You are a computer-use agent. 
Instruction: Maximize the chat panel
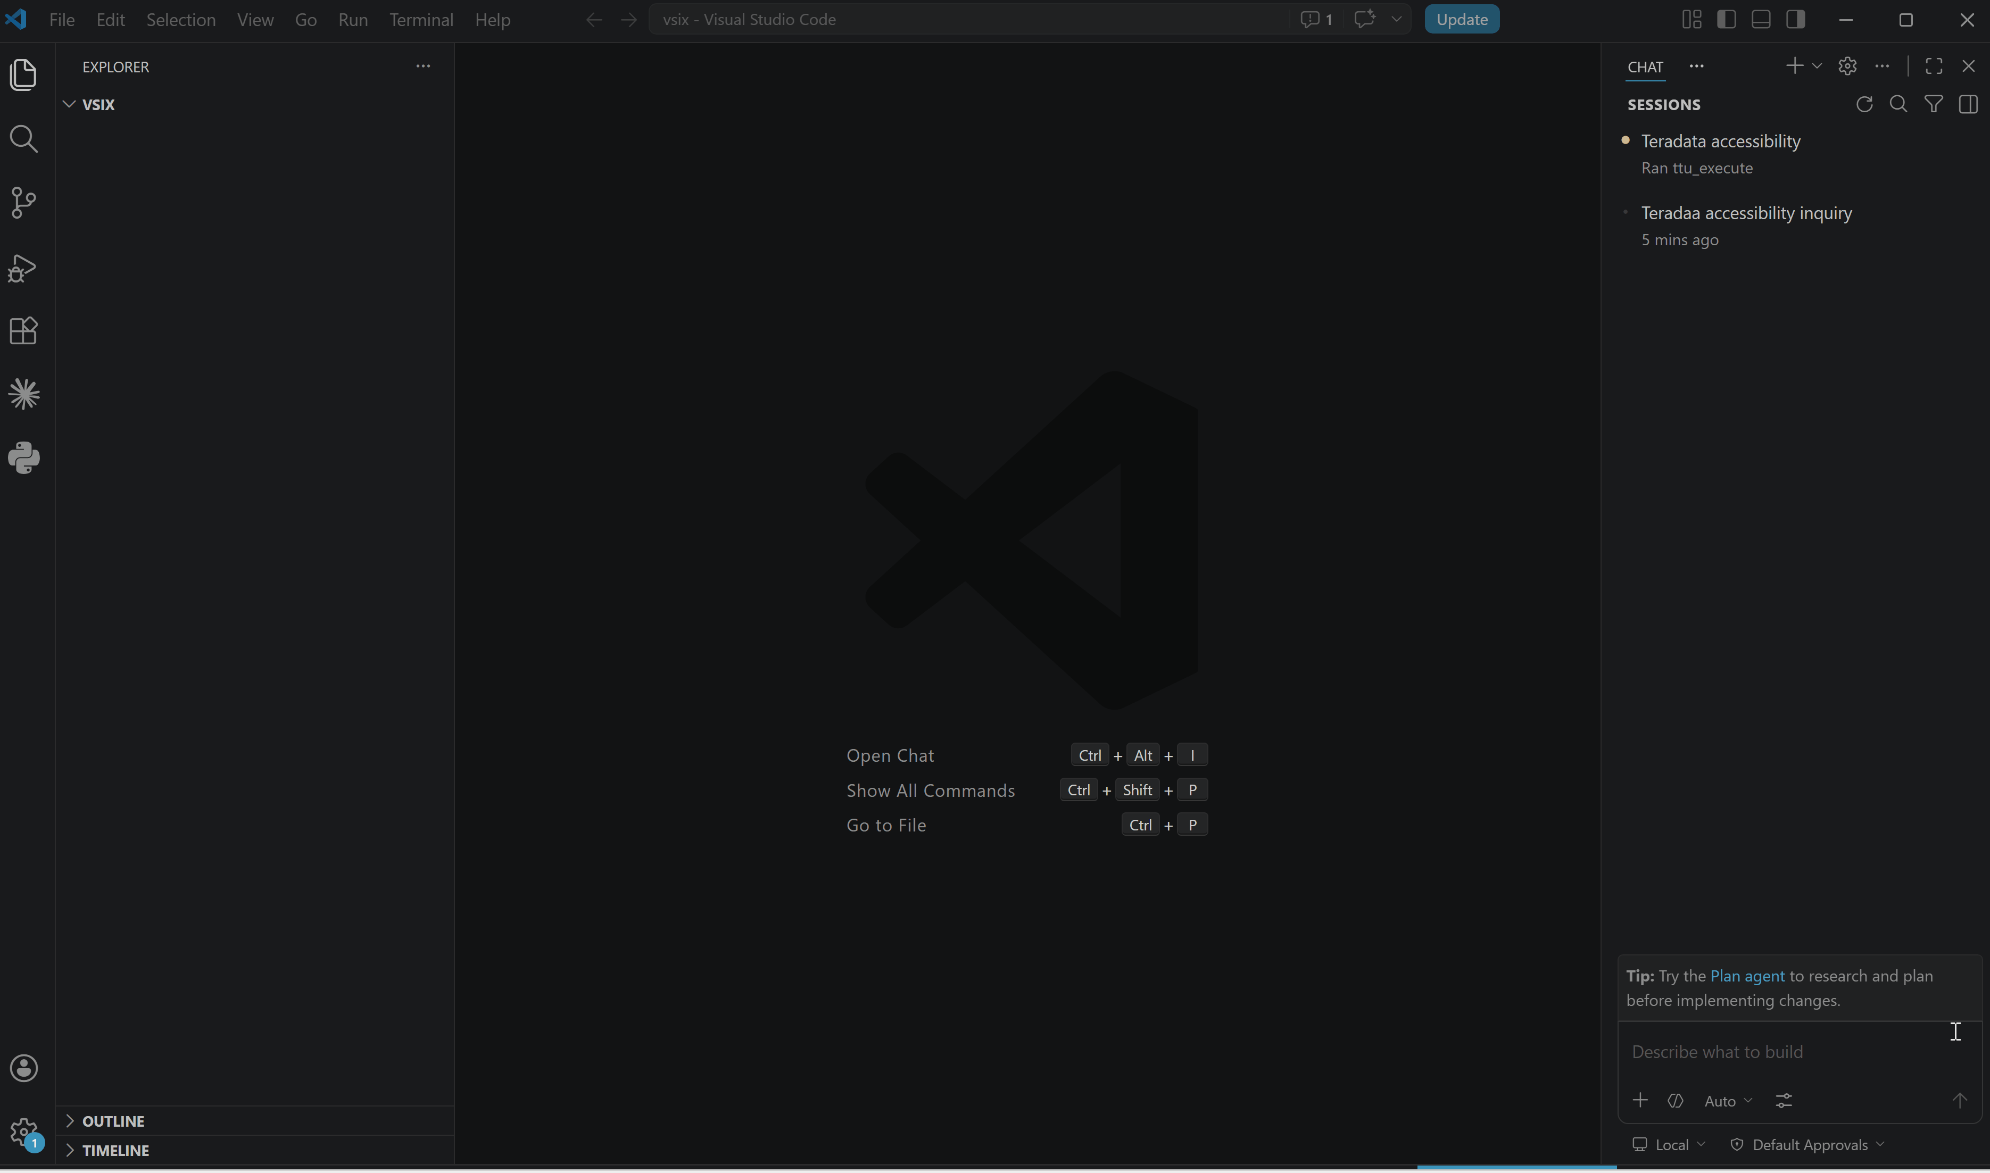pos(1933,65)
